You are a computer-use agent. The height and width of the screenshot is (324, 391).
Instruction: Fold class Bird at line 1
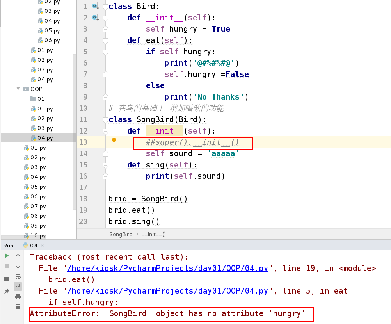pyautogui.click(x=105, y=7)
